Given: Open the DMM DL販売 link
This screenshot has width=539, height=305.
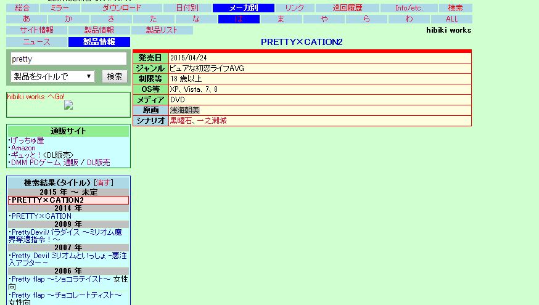Looking at the screenshot, I should [x=98, y=163].
